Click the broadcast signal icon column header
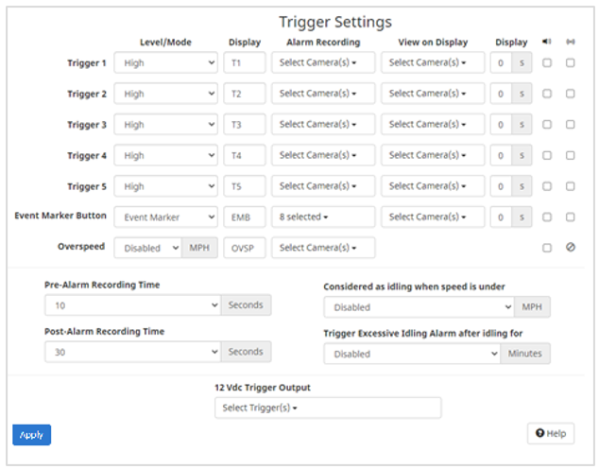The height and width of the screenshot is (469, 599). pos(570,42)
